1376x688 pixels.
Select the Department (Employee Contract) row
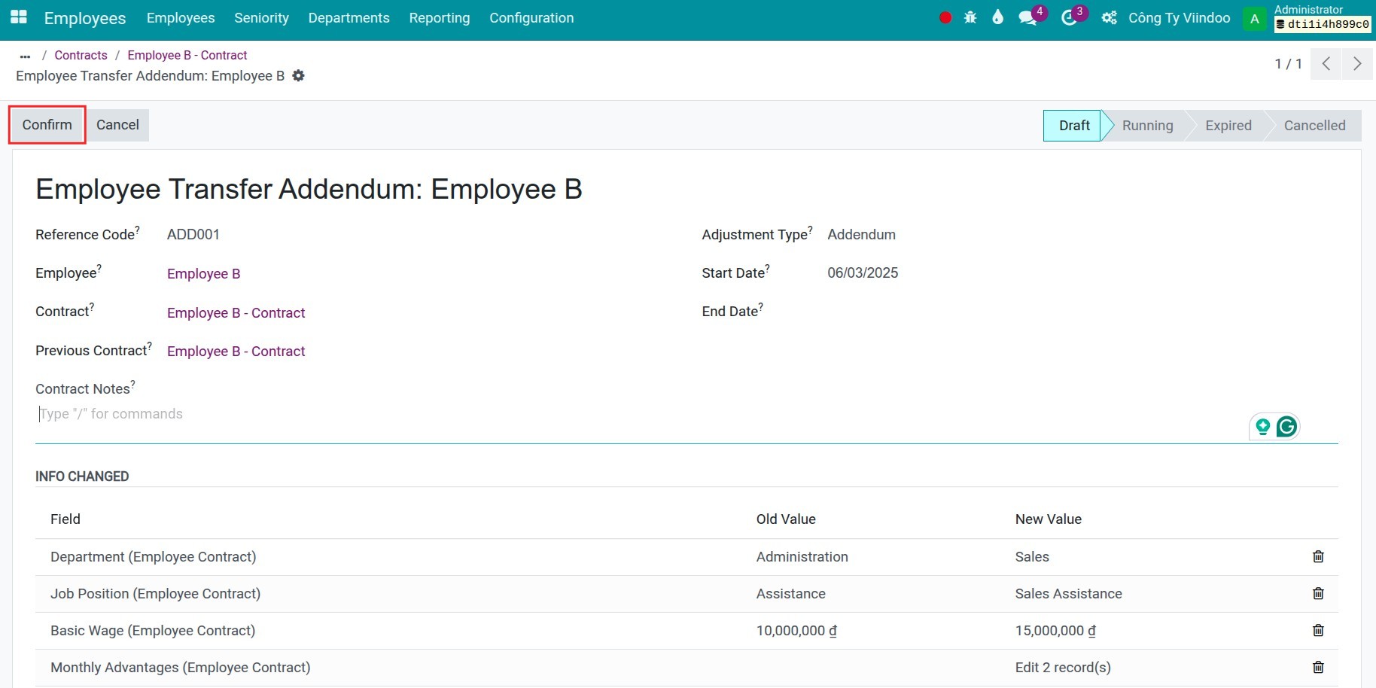(x=686, y=557)
